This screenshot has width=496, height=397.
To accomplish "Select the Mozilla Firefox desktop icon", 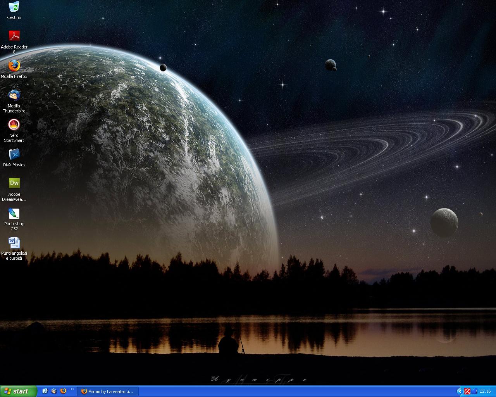I will click(x=14, y=69).
